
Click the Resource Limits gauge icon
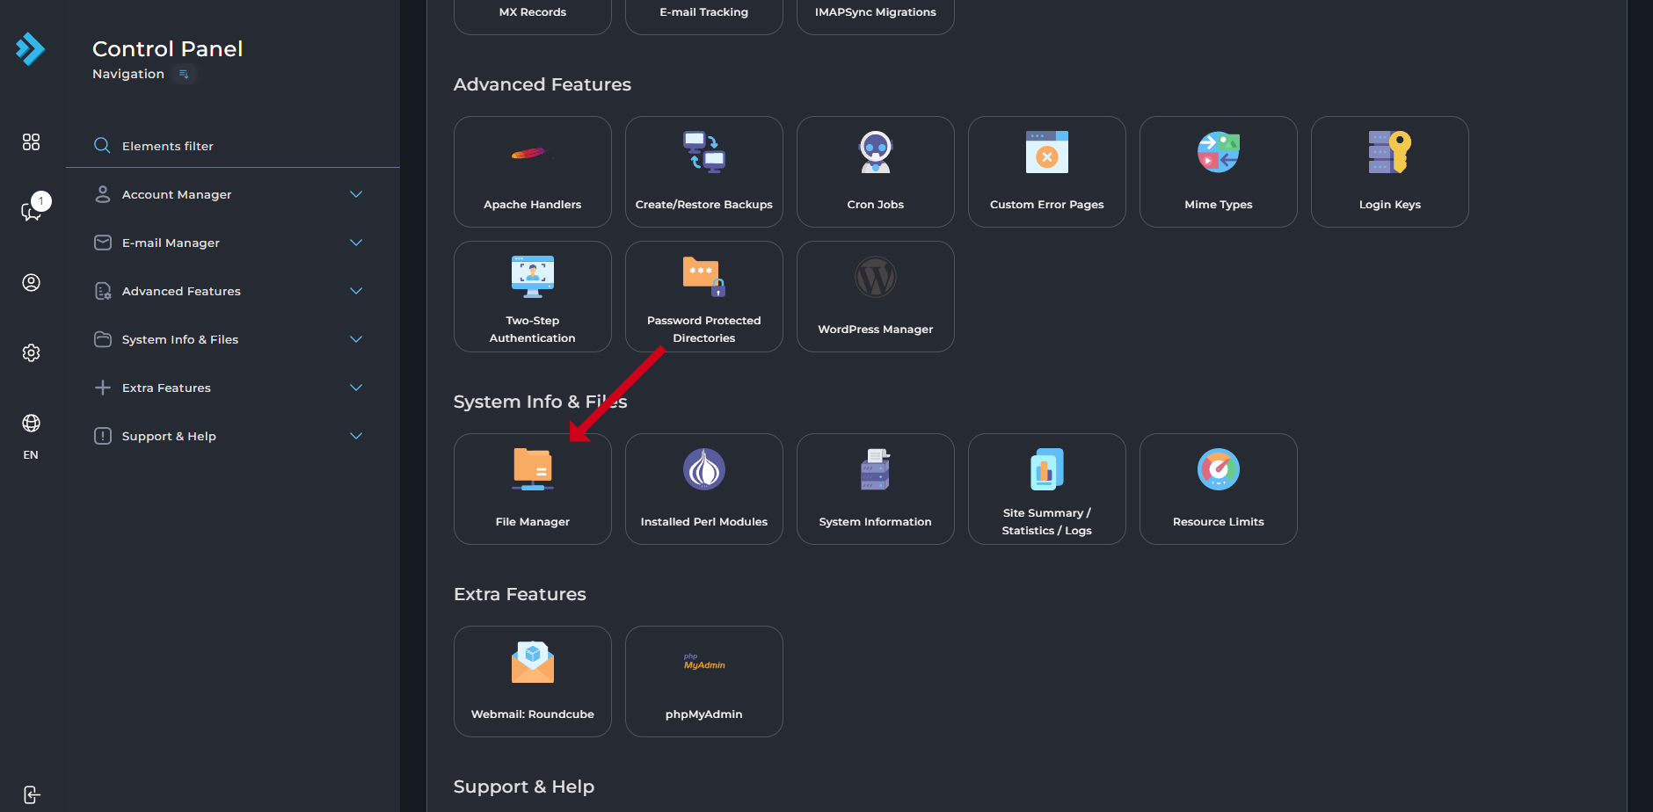[x=1218, y=469]
